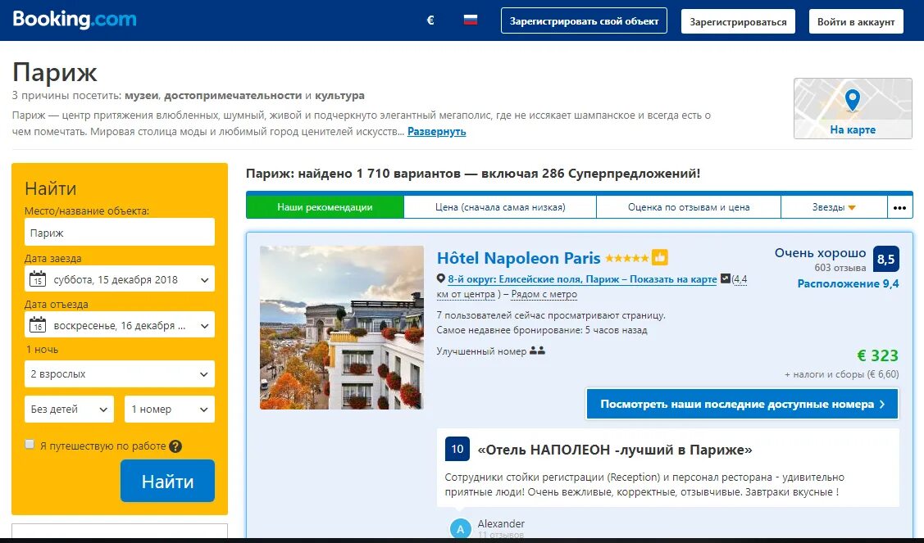Viewport: 924px width, 543px height.
Task: Click the 8,5 review score badge
Action: 885,259
